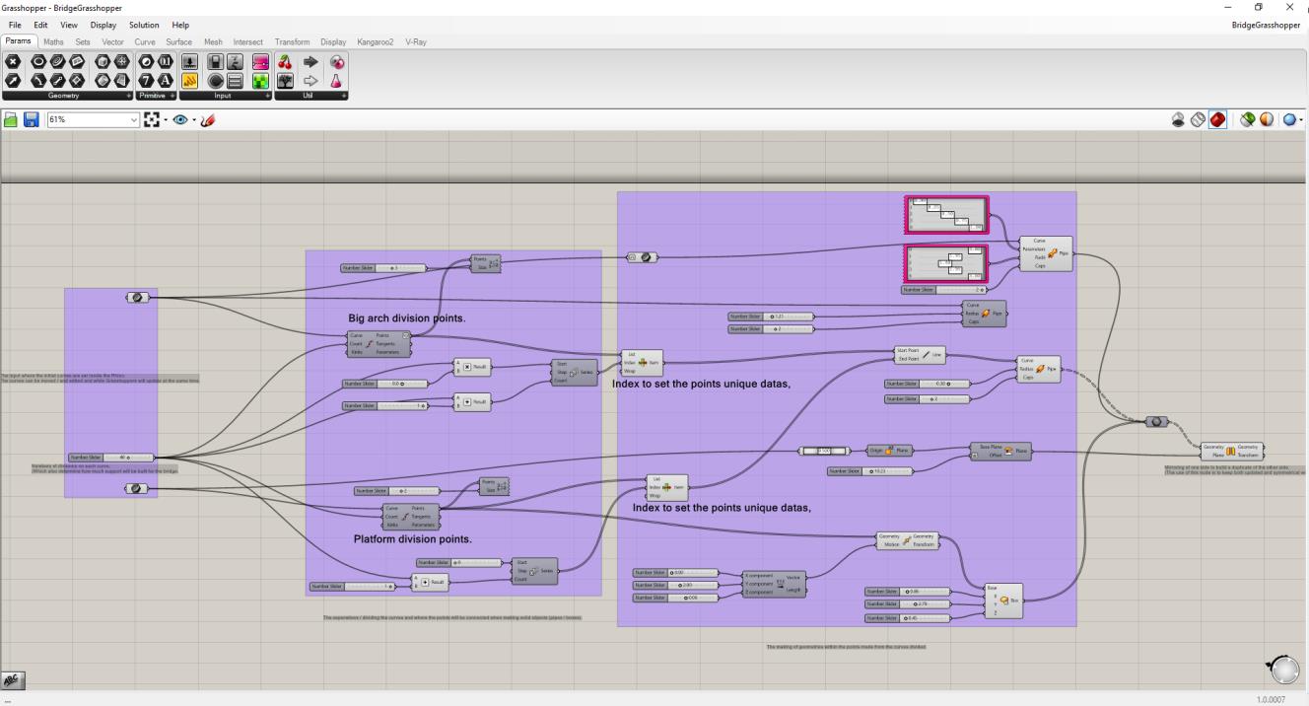1309x706 pixels.
Task: Open the zoom percentage dropdown showing 61%
Action: pos(134,119)
